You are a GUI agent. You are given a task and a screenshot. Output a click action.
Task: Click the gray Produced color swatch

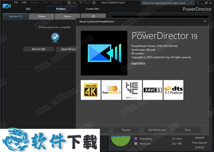136,143
